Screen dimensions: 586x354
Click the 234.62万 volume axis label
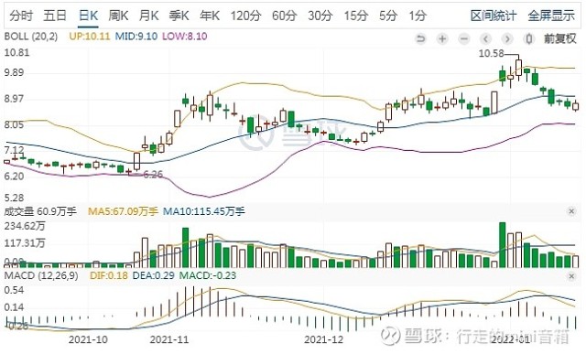coord(25,226)
